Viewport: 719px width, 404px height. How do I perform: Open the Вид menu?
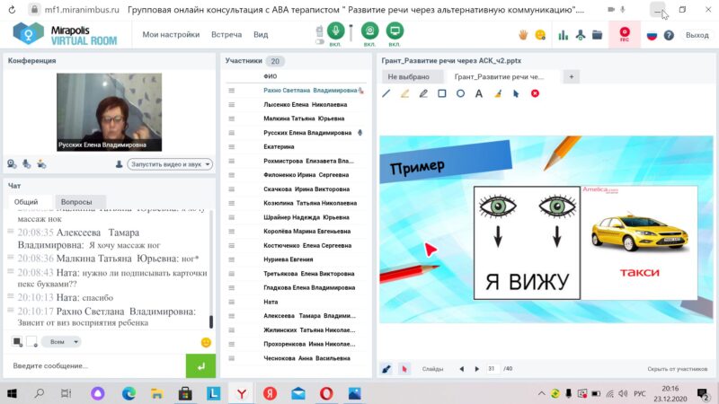261,34
